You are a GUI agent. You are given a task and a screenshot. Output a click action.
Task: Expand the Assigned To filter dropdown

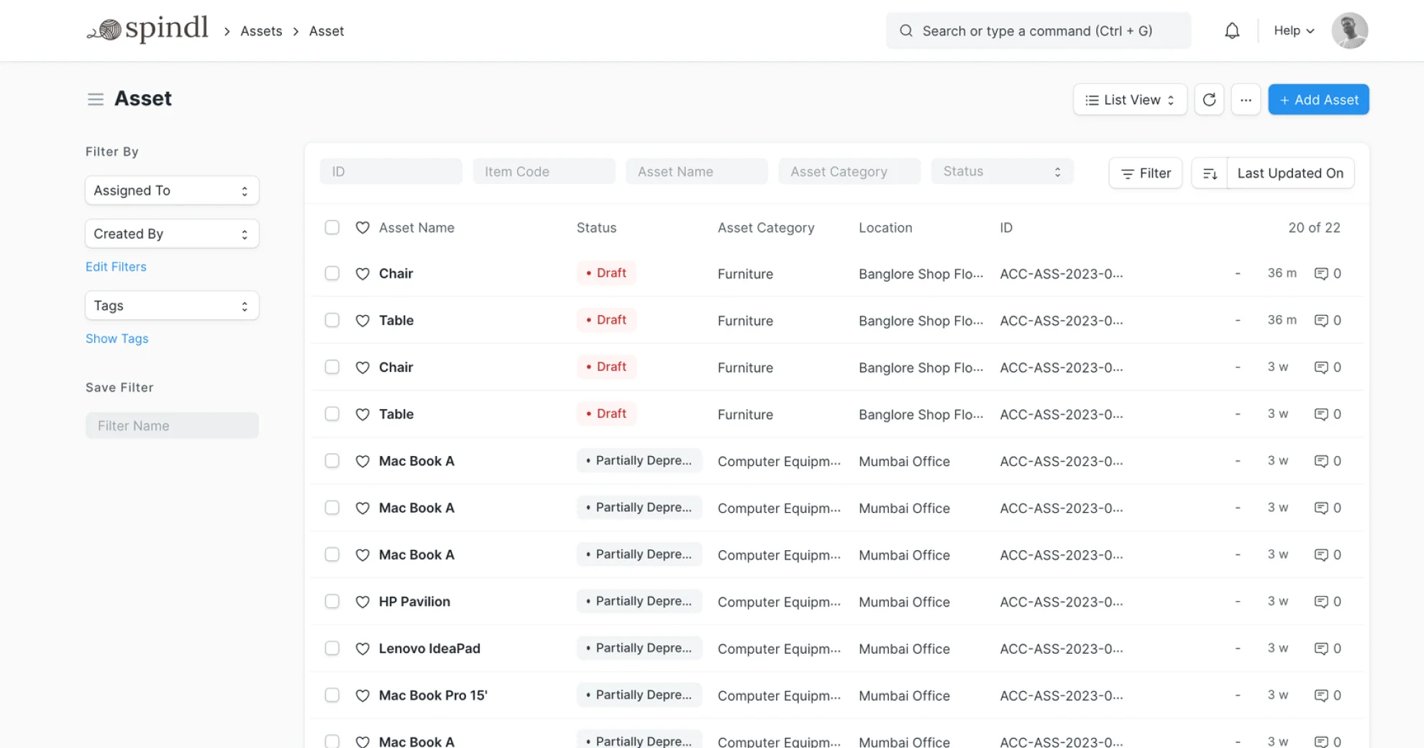[x=172, y=191]
